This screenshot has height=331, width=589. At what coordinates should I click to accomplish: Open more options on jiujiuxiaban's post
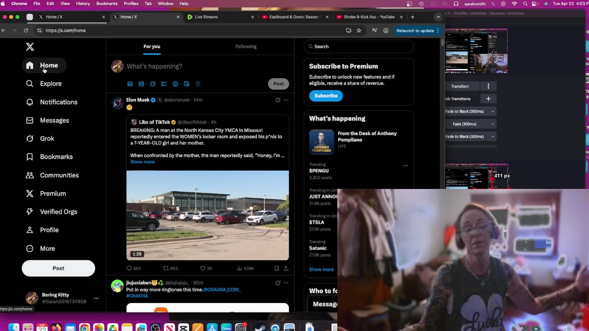pos(286,283)
